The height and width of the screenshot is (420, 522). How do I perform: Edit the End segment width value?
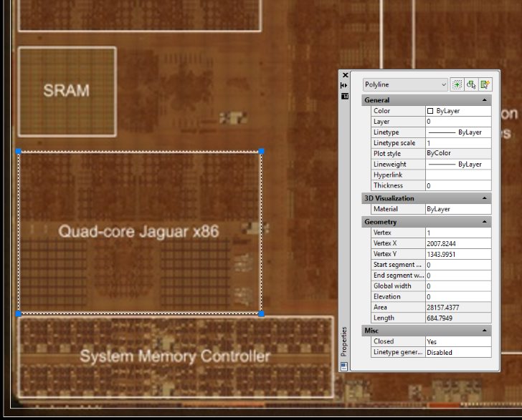pyautogui.click(x=458, y=275)
